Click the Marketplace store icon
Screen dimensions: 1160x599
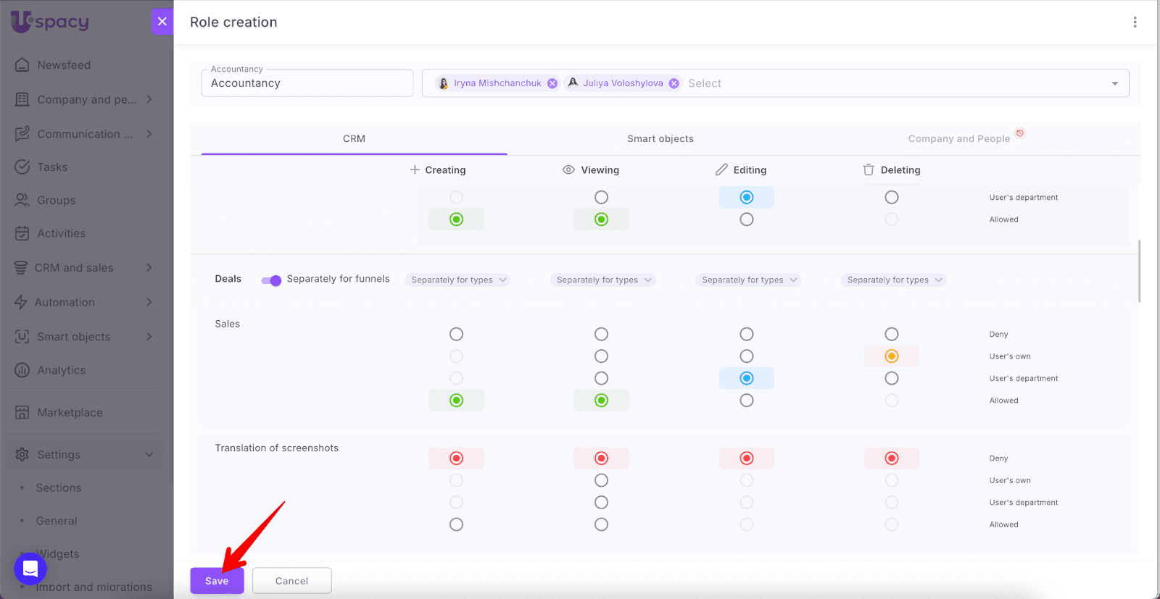click(x=22, y=413)
